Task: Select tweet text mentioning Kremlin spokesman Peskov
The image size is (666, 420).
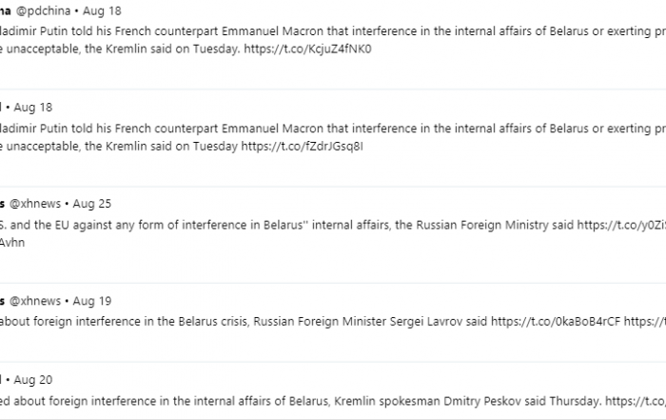Action: pyautogui.click(x=333, y=401)
